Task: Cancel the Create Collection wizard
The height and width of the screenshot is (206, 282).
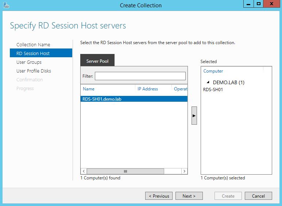Action: click(258, 196)
